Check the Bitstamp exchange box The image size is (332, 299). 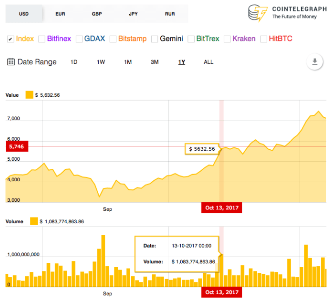(113, 39)
